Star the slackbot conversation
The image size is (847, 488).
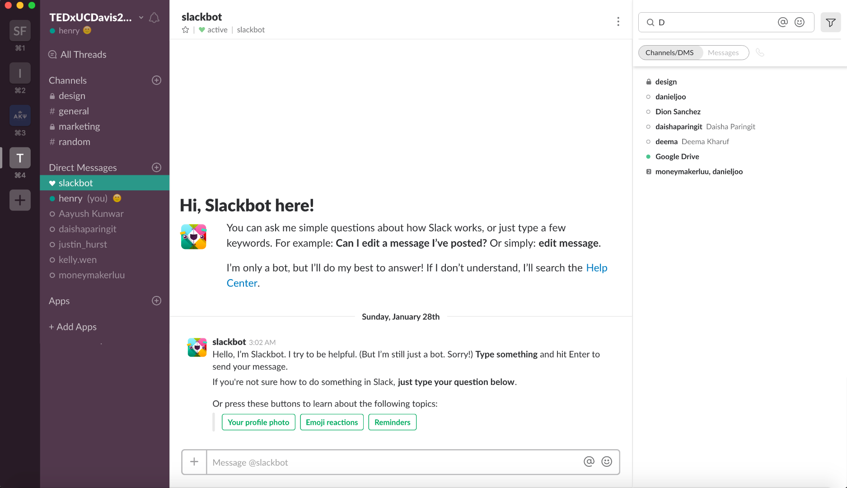pos(185,30)
